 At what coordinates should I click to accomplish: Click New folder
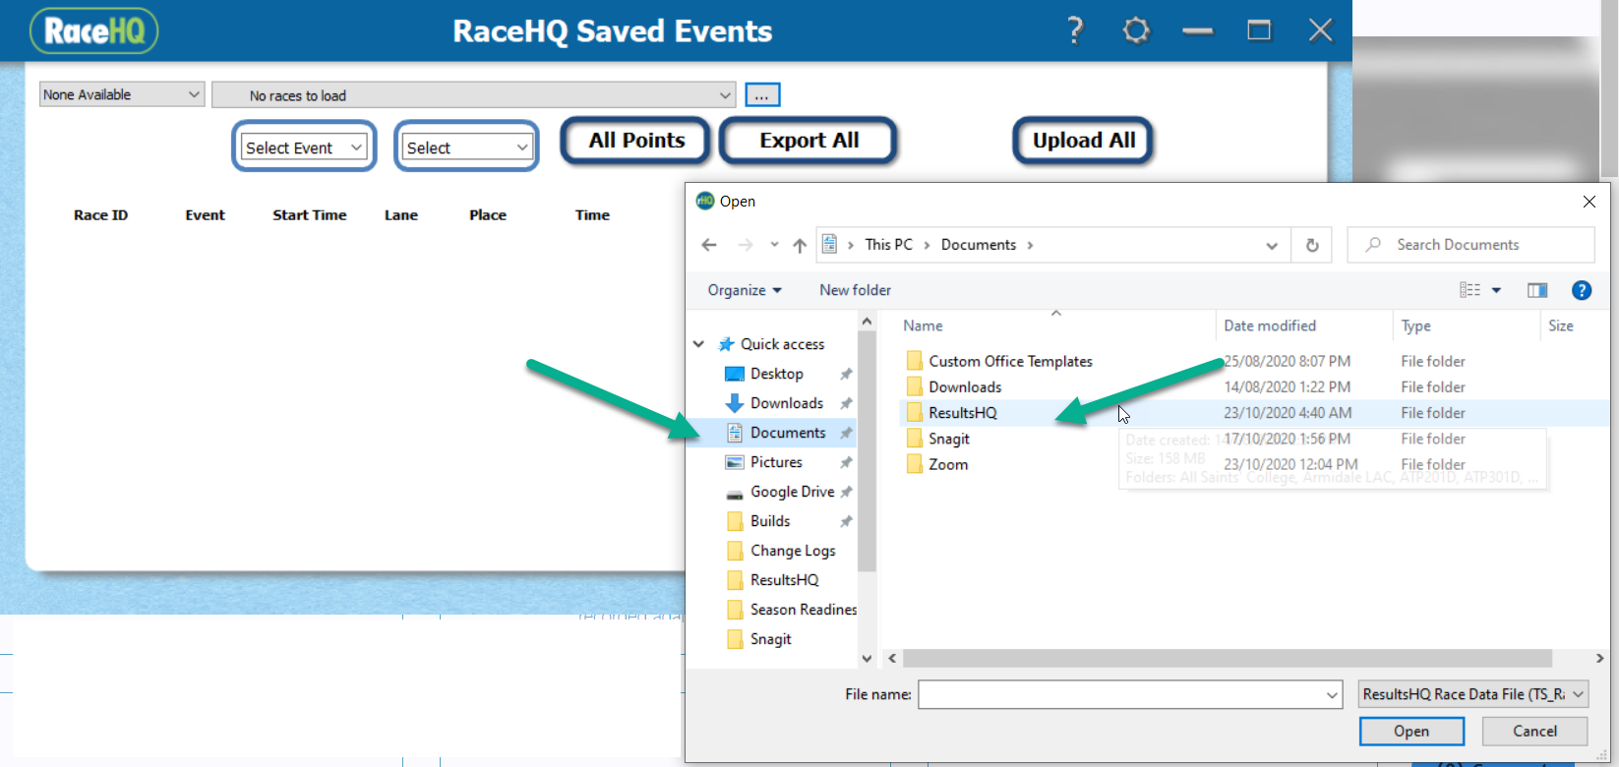(x=855, y=290)
